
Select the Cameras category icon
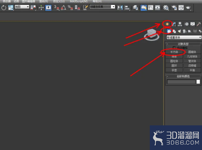click(x=185, y=31)
